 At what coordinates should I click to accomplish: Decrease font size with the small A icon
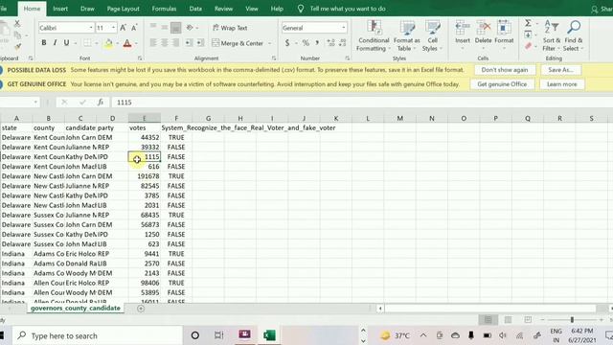point(134,28)
